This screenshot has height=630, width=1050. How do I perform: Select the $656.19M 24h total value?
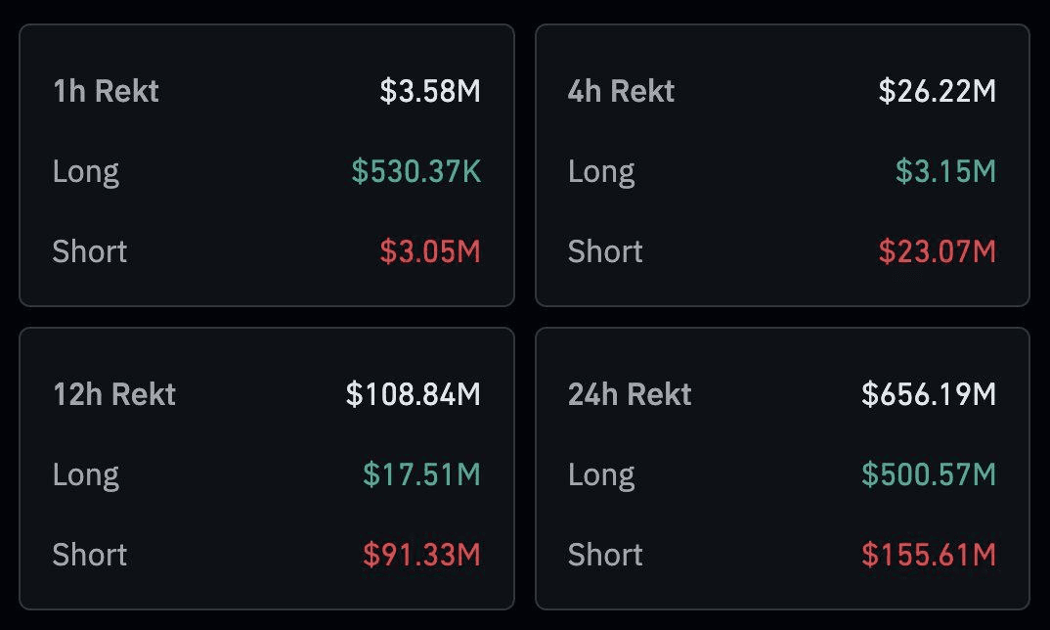(x=929, y=395)
